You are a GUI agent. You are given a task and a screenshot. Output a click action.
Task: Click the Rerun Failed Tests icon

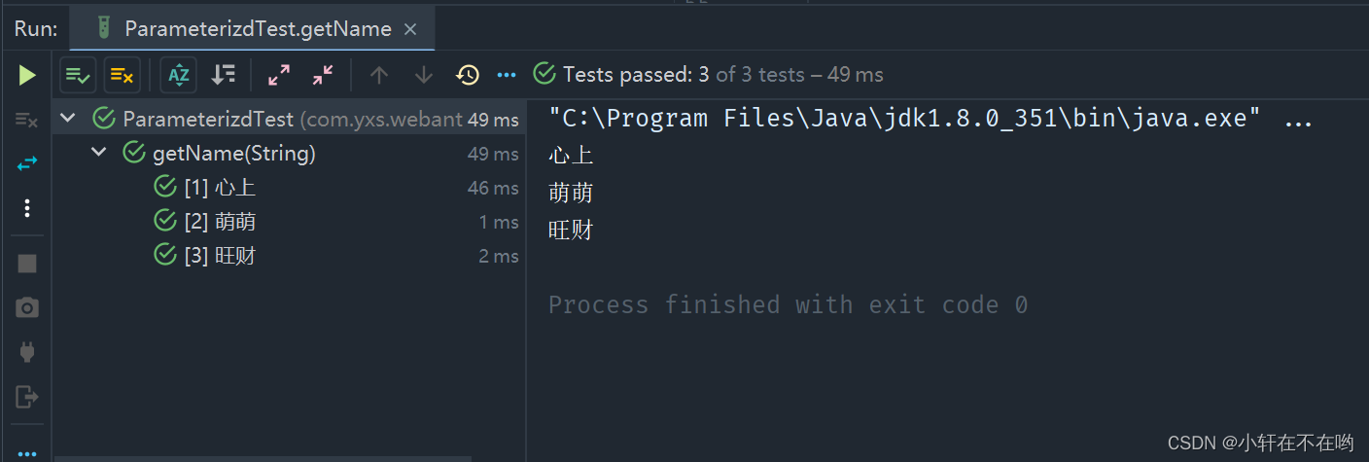(26, 120)
